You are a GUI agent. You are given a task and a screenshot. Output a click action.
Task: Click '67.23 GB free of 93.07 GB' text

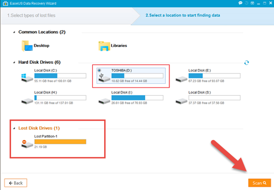[x=206, y=81]
